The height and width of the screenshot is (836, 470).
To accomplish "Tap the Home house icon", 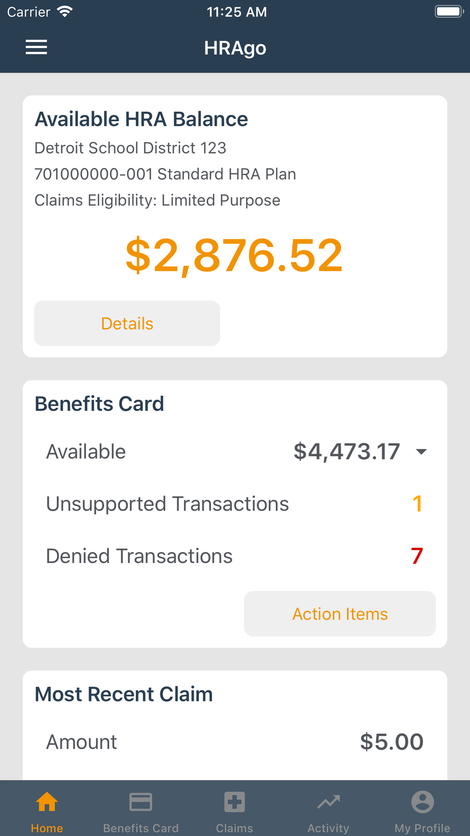I will coord(47,802).
